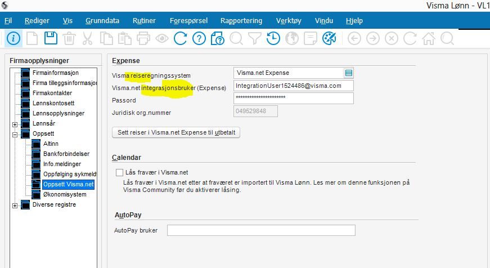Click the first magnifier search icon
Screen dimensions: 490x268
point(236,38)
